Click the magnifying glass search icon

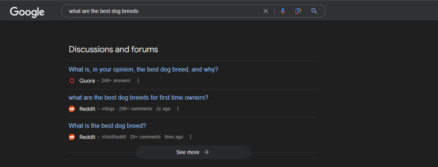coord(314,11)
